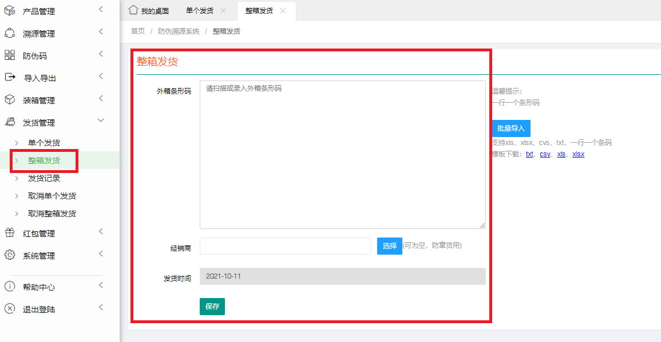The height and width of the screenshot is (342, 661).
Task: Download the xlsx template link
Action: pos(578,154)
